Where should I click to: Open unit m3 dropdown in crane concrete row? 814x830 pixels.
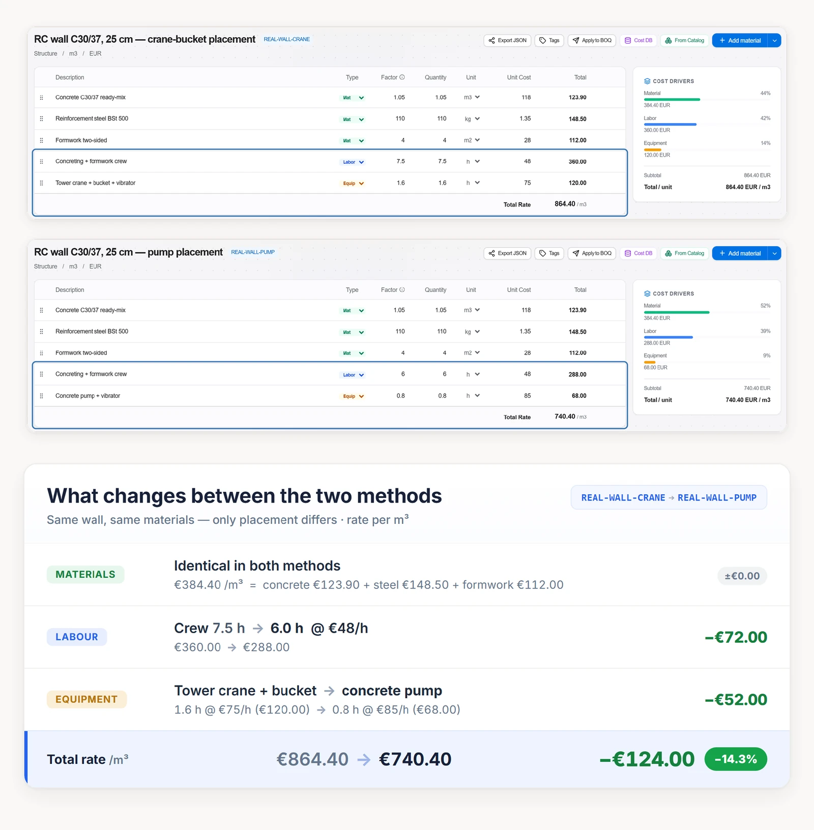tap(472, 97)
